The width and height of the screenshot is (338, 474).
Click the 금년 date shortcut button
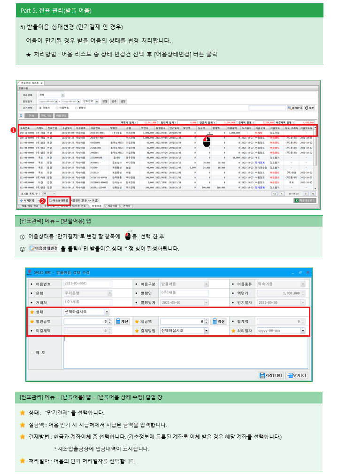pos(123,101)
